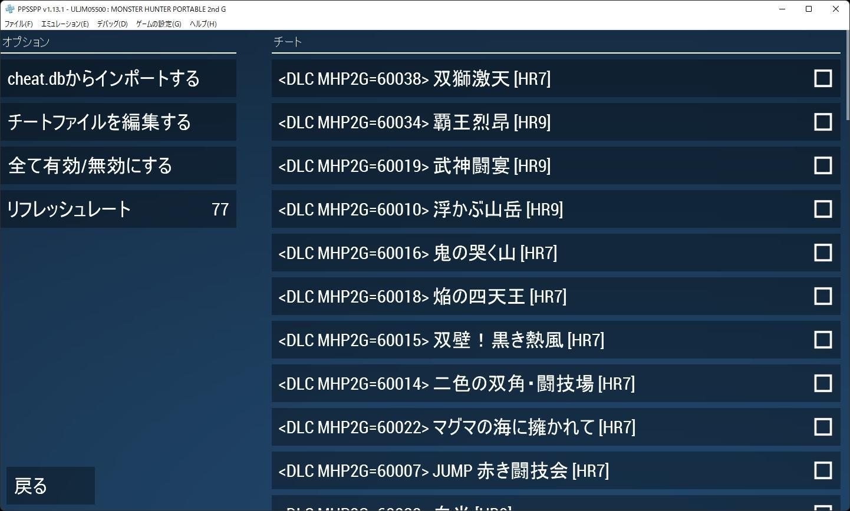Enable the 双獅激天 [HR7] cheat checkbox
The image size is (850, 511).
(823, 78)
